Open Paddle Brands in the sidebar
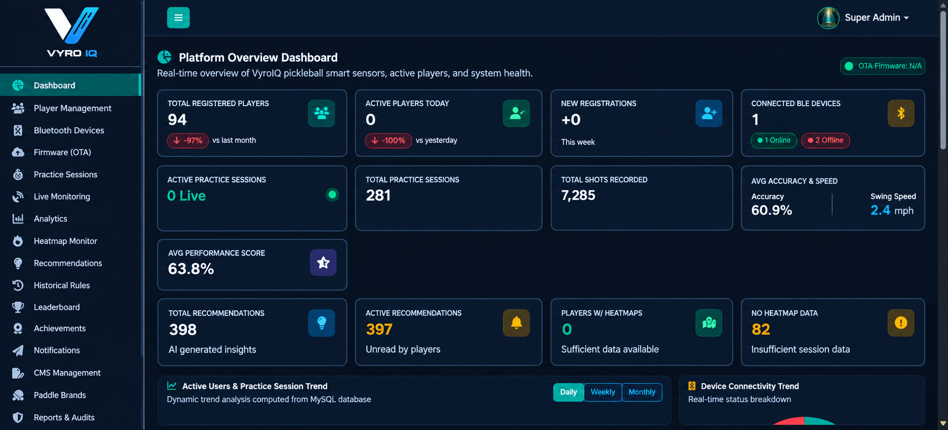This screenshot has height=430, width=948. (x=70, y=395)
